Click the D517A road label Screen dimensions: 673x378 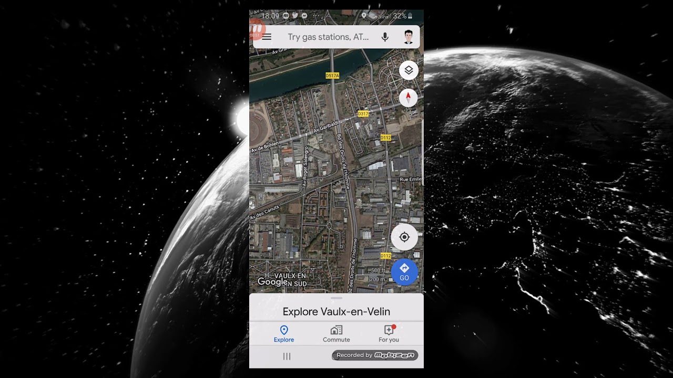(x=332, y=76)
